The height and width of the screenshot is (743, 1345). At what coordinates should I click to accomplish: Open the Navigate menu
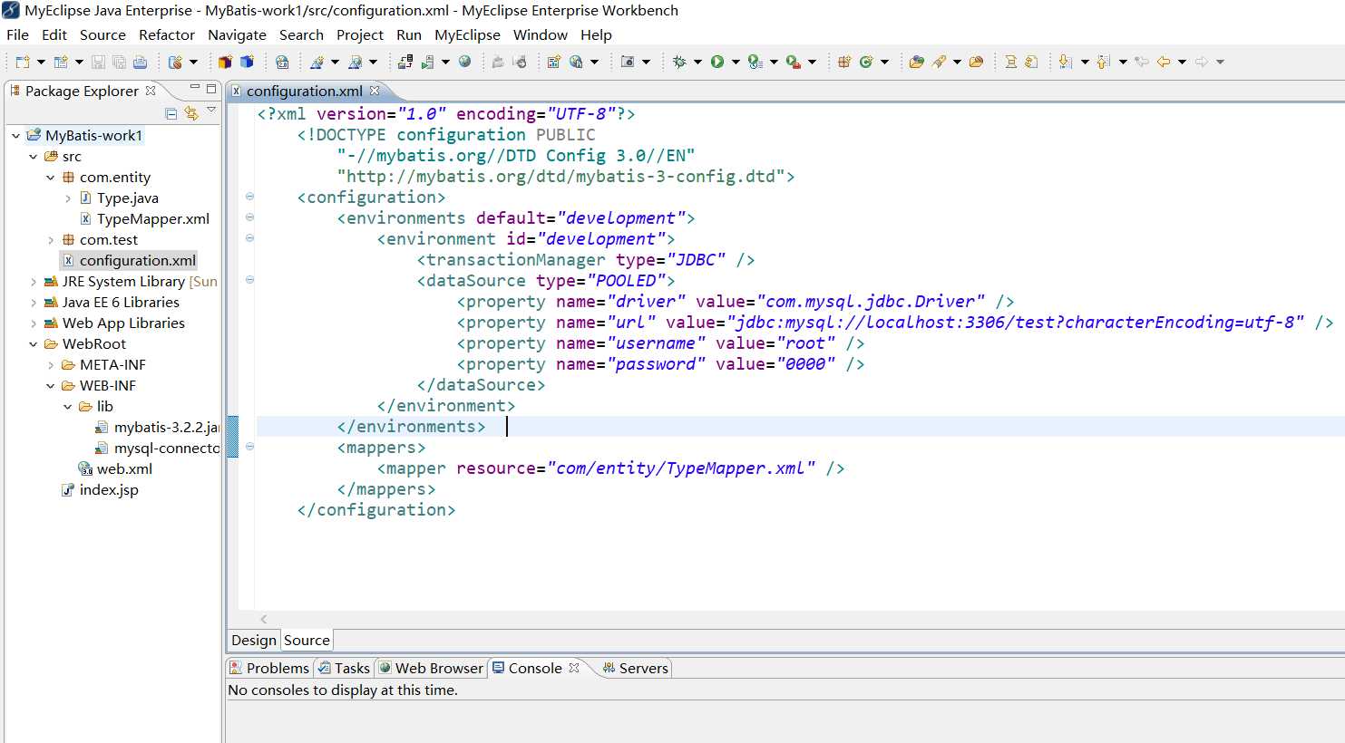[x=237, y=34]
